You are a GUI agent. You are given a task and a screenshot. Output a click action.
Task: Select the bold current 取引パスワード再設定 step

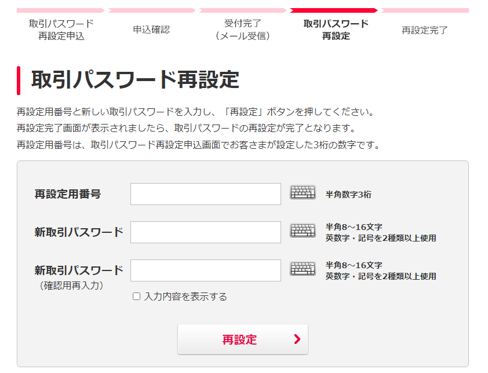point(336,30)
